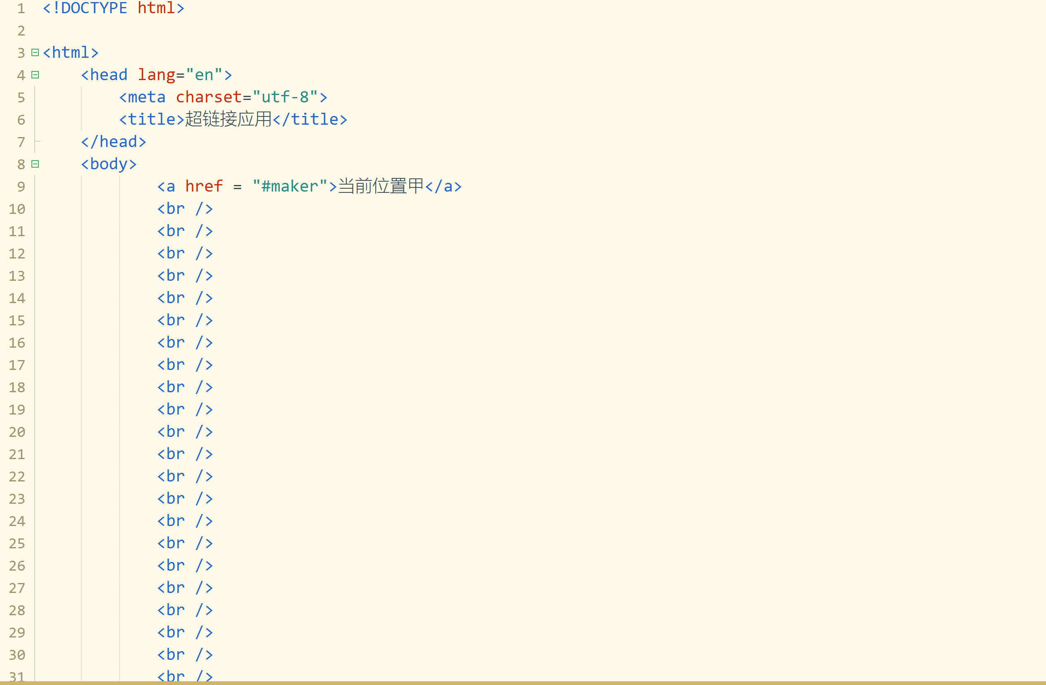Collapse the body section fold marker
Viewport: 1046px width, 685px height.
(35, 164)
